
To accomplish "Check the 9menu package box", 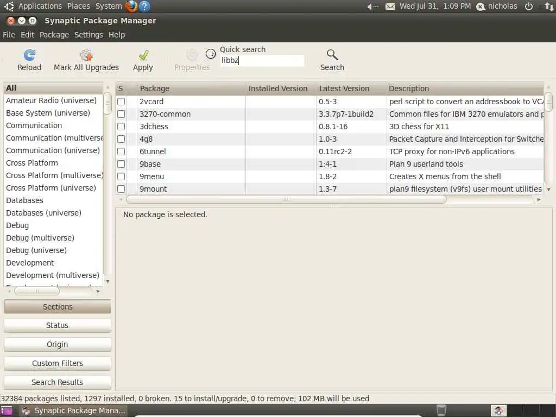I will [x=121, y=176].
